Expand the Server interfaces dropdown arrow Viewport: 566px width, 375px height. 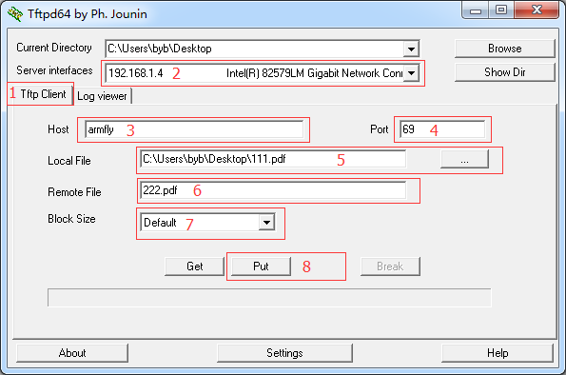(411, 73)
